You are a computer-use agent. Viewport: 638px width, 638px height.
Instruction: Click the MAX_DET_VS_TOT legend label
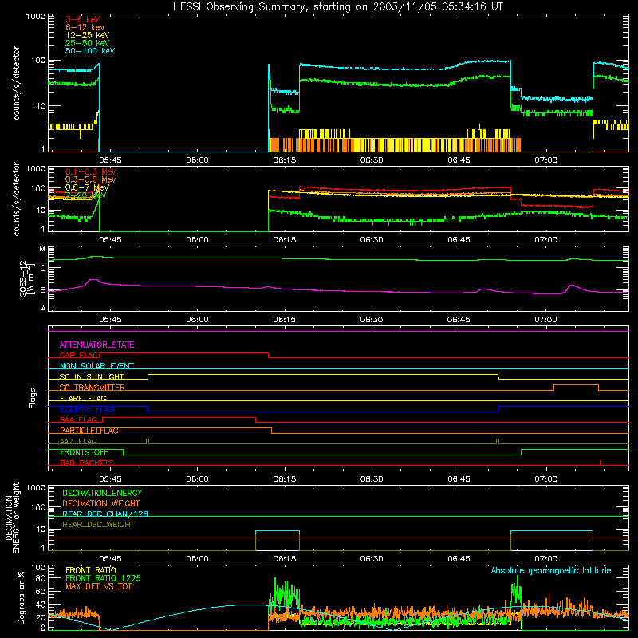coord(99,586)
